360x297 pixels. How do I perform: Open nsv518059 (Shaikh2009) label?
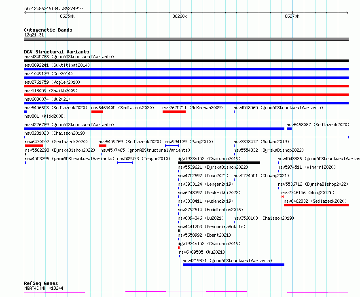tap(51, 91)
